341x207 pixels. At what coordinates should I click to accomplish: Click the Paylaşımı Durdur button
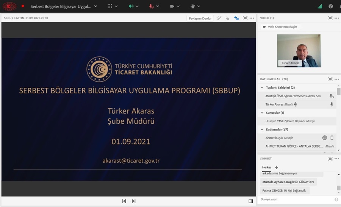tap(200, 18)
